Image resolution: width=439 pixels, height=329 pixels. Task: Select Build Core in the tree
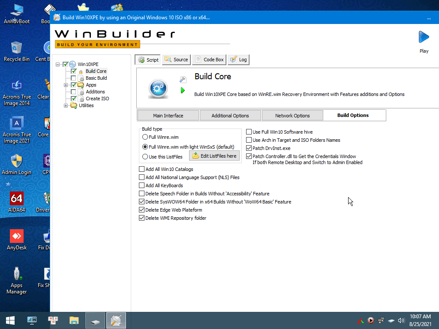96,71
